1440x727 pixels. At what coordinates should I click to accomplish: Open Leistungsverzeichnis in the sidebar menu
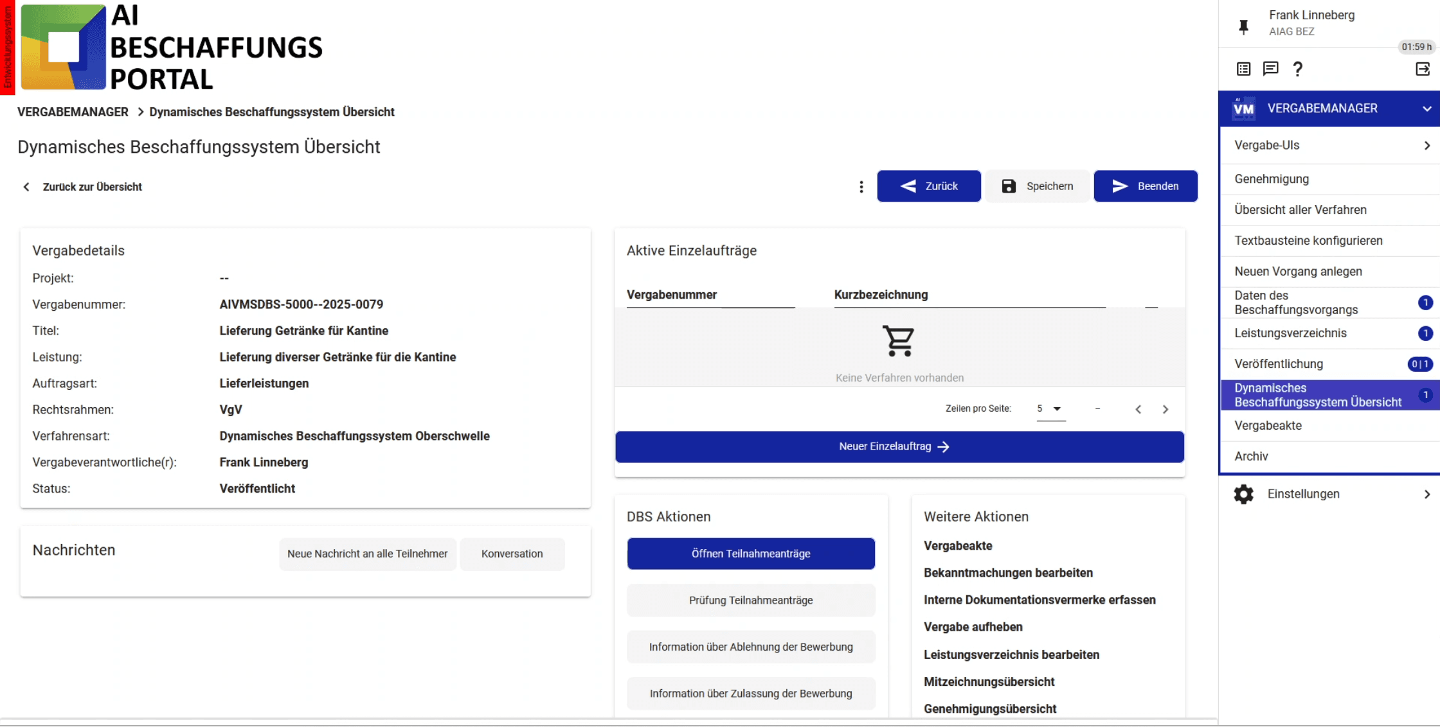coord(1290,333)
